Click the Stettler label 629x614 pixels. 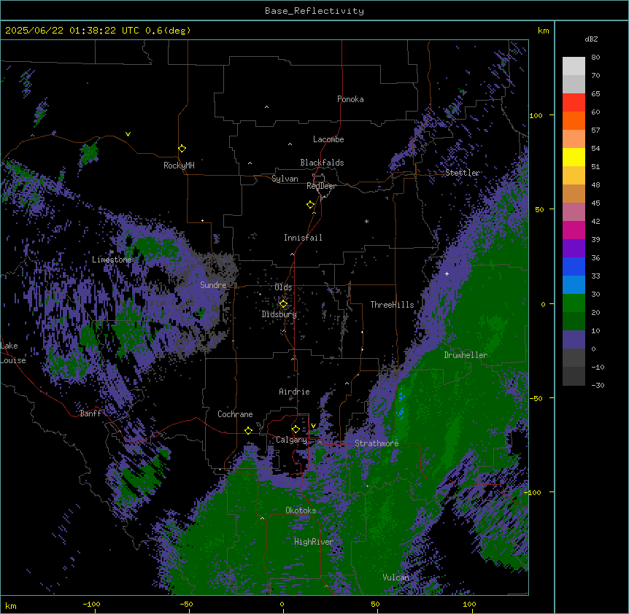point(463,173)
